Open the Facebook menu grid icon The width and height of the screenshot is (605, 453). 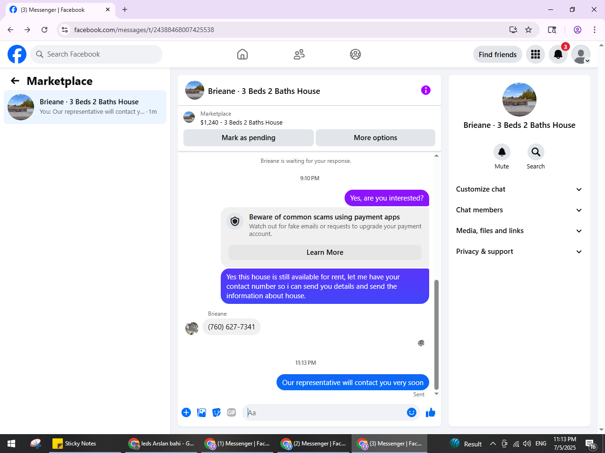pyautogui.click(x=536, y=54)
